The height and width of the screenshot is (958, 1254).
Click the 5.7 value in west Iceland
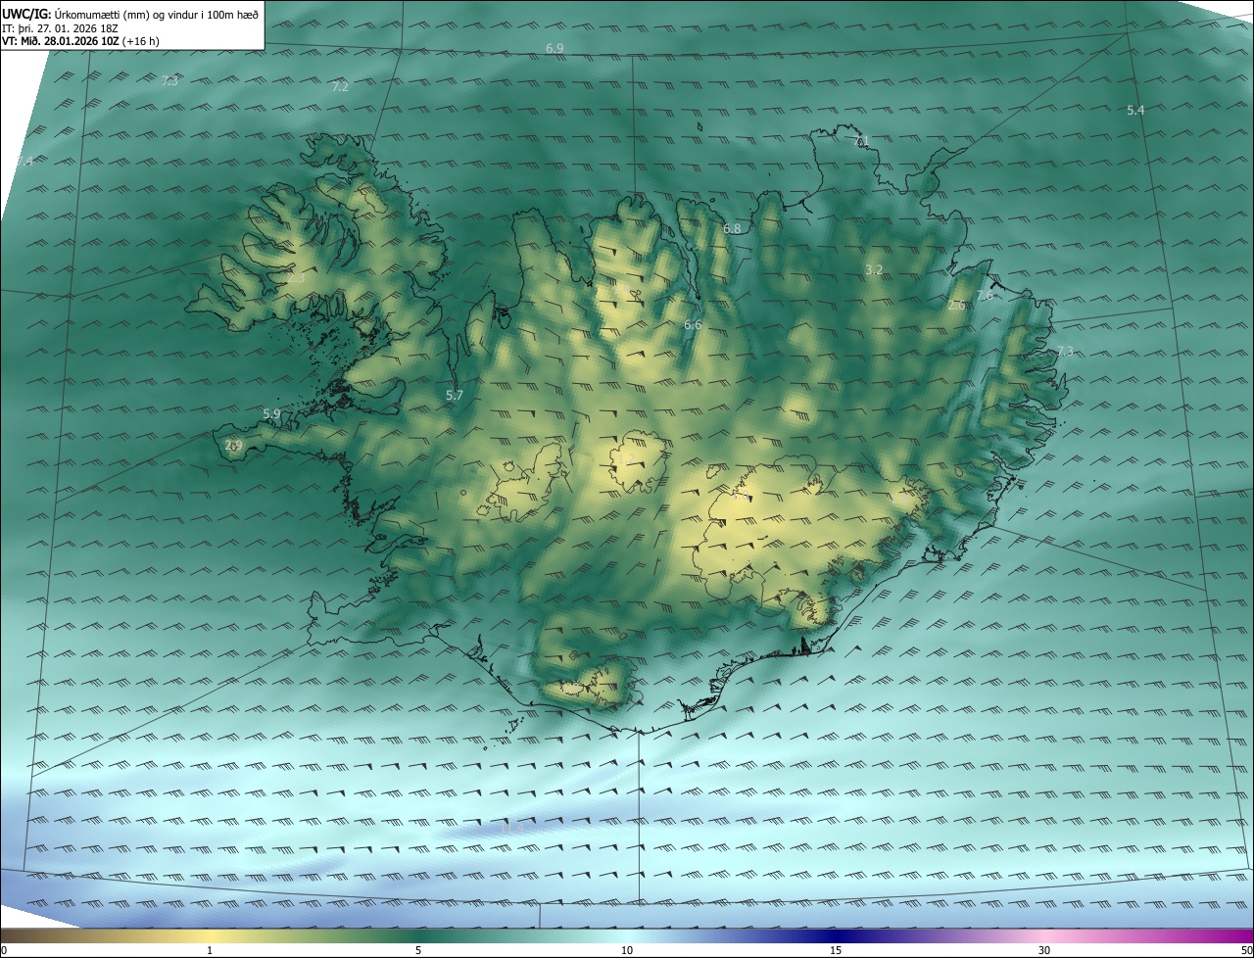(x=455, y=396)
